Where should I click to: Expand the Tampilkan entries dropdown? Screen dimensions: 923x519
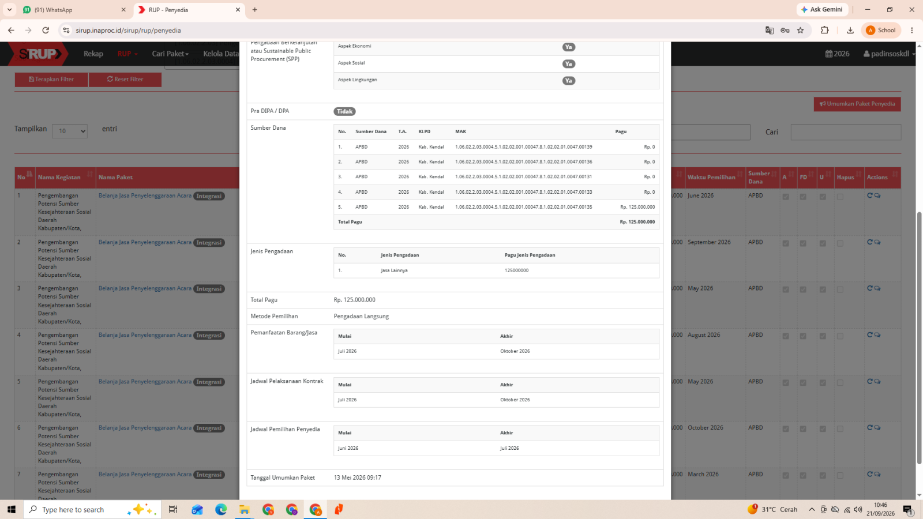(x=70, y=131)
